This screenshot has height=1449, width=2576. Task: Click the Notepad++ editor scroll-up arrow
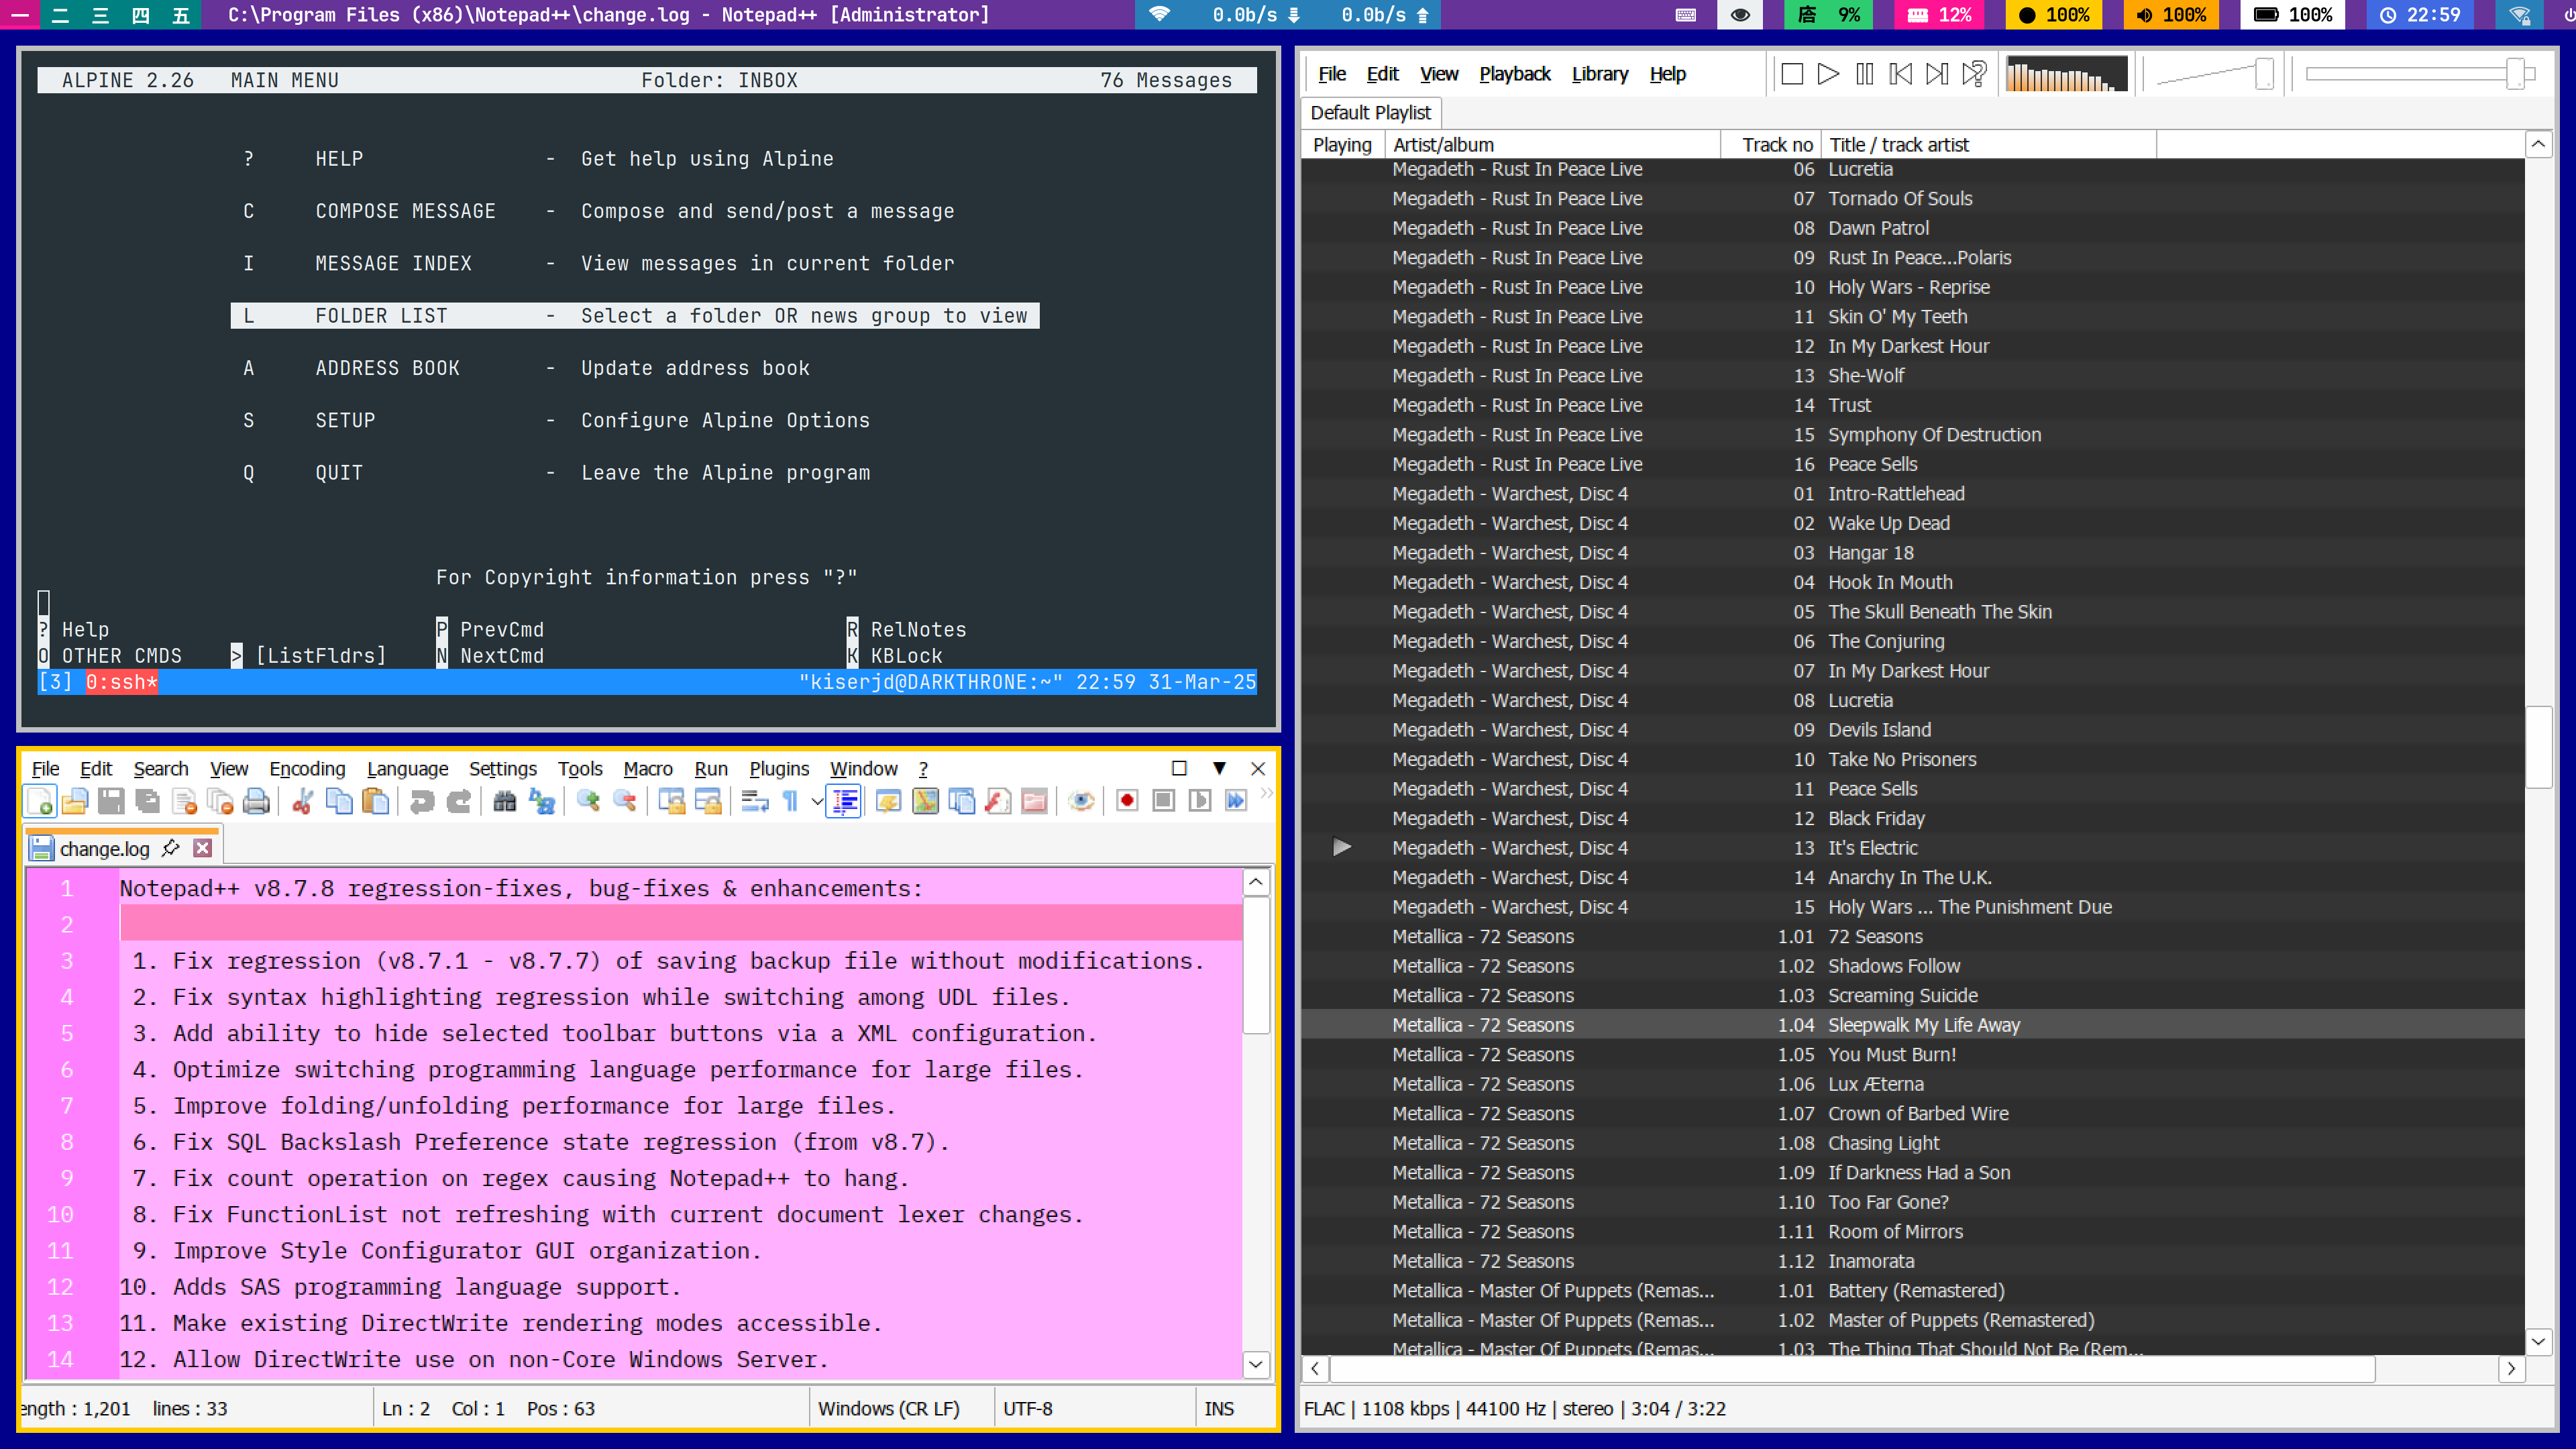coord(1256,882)
